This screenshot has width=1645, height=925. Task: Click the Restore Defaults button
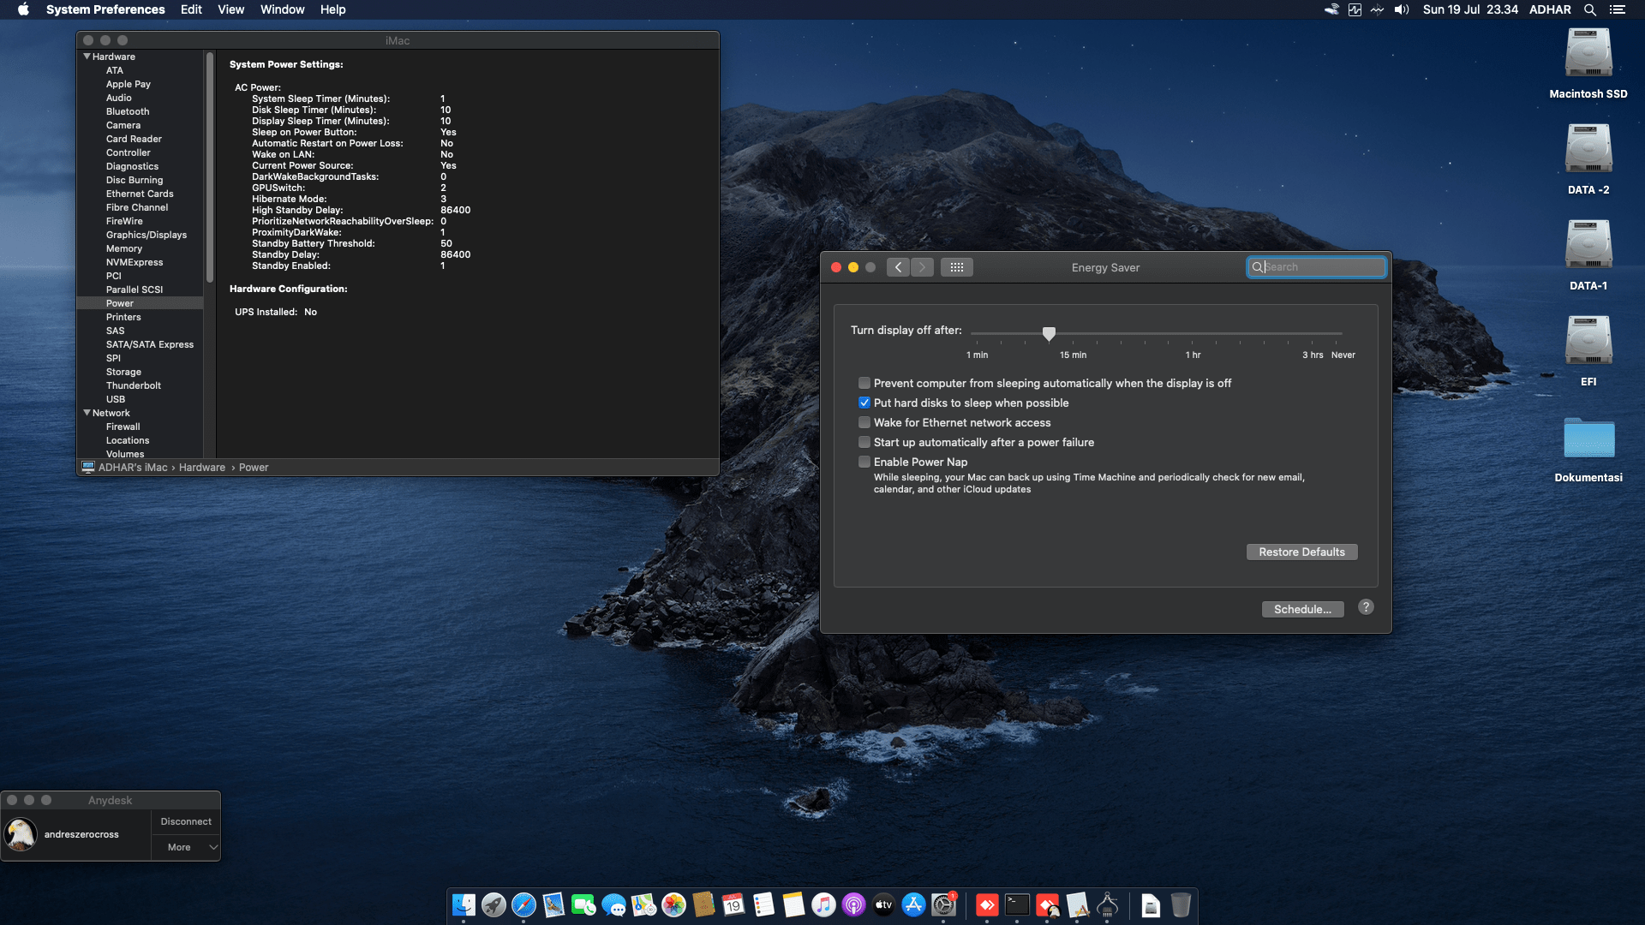pyautogui.click(x=1301, y=552)
